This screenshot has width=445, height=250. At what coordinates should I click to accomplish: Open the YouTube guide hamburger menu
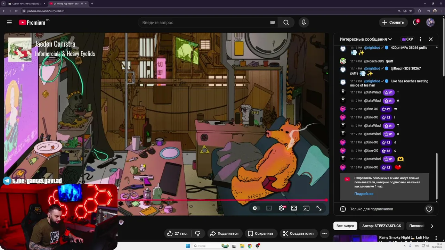coord(9,23)
